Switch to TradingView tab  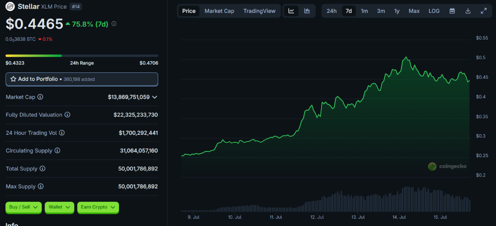(260, 11)
